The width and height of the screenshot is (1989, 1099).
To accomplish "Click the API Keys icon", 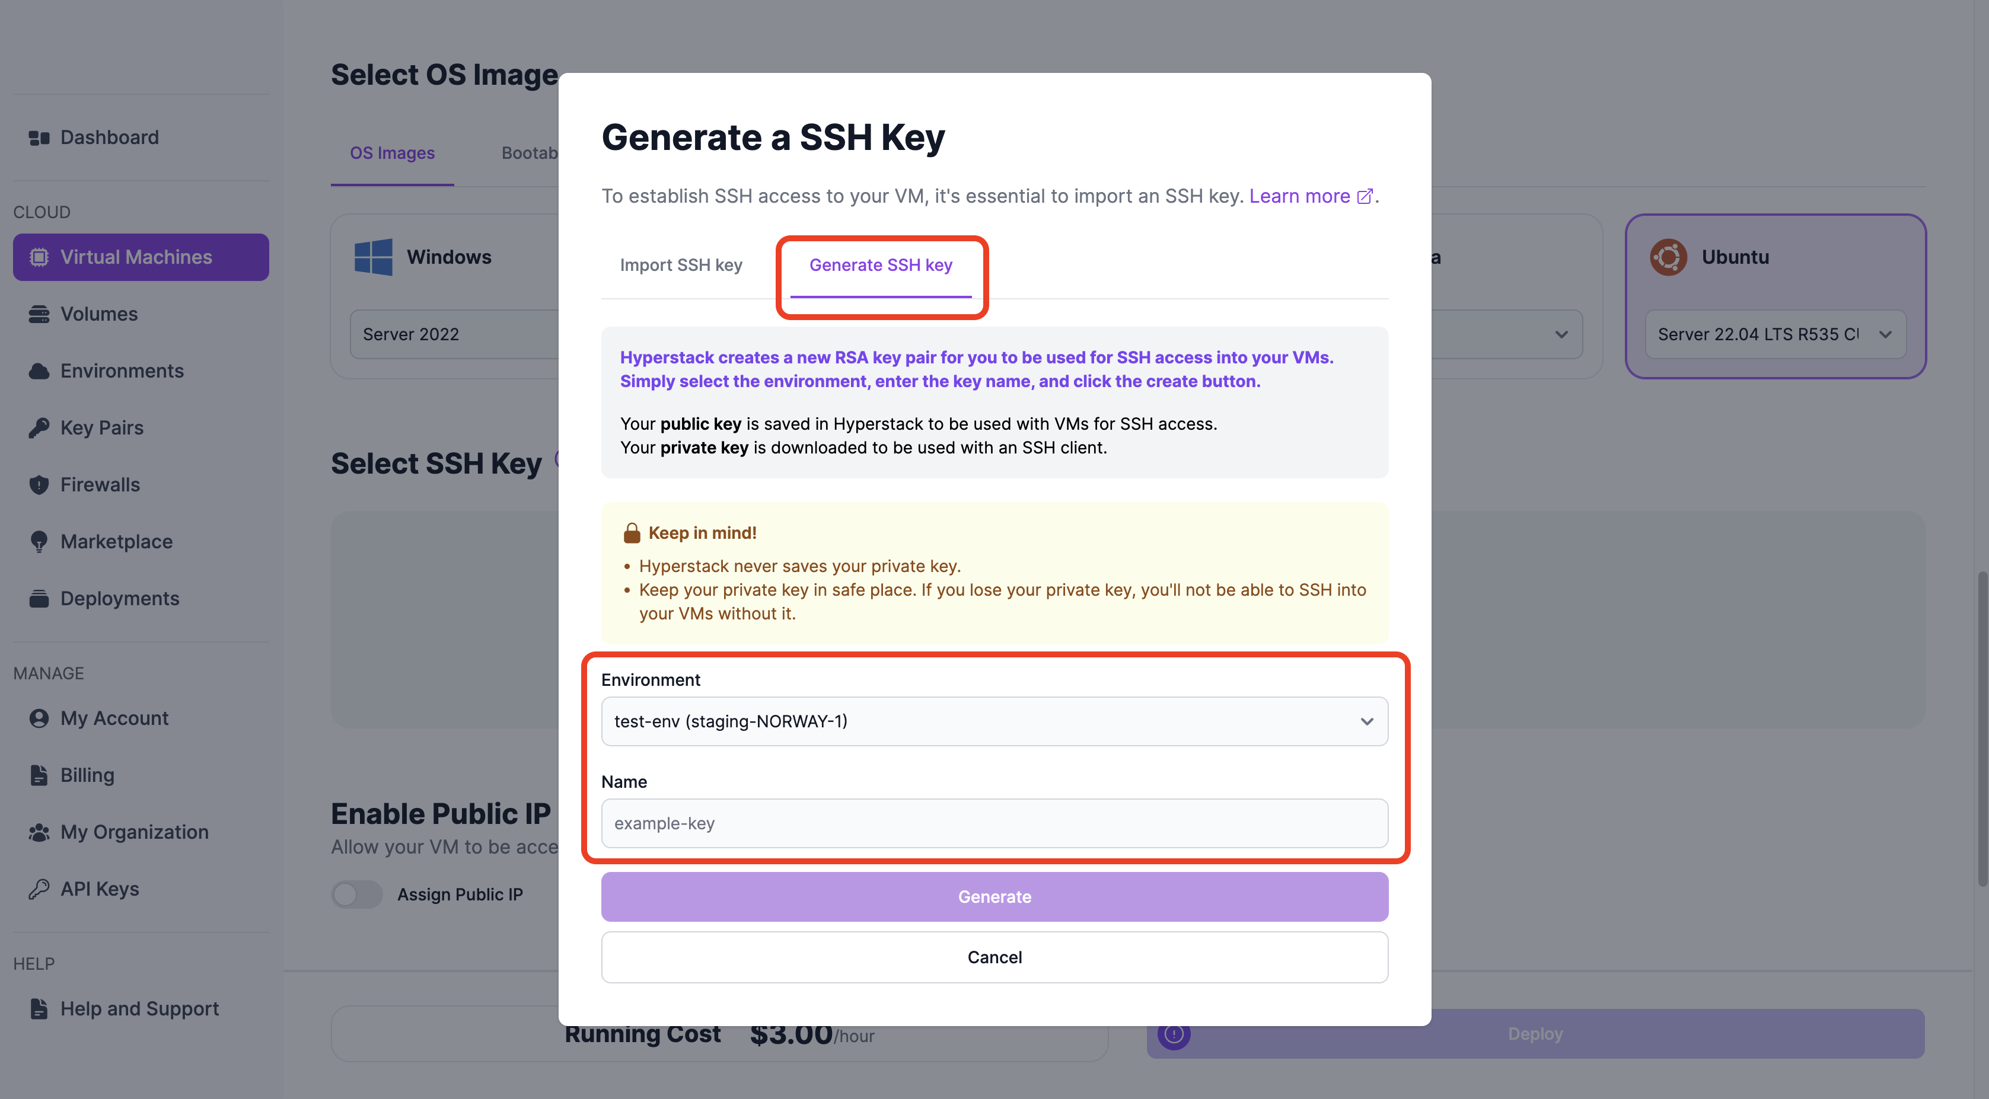I will coord(39,889).
